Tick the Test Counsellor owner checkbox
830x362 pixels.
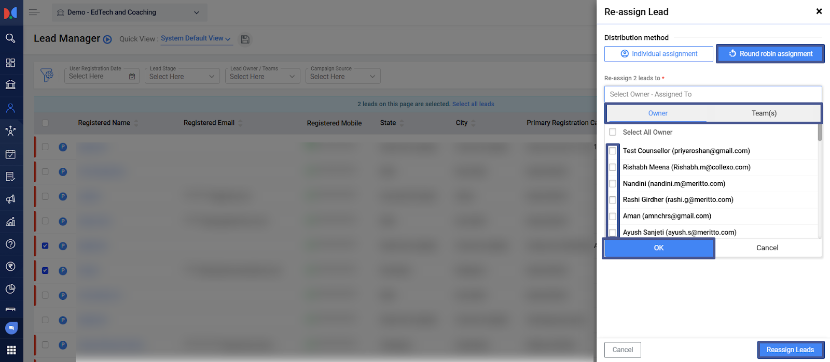[x=613, y=151]
